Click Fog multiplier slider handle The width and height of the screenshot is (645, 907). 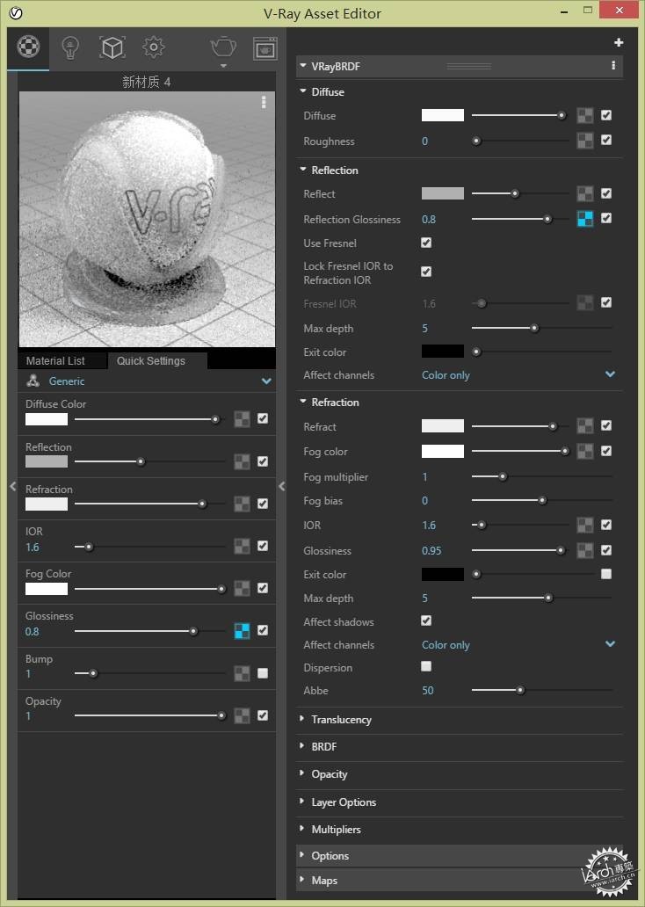coord(503,476)
